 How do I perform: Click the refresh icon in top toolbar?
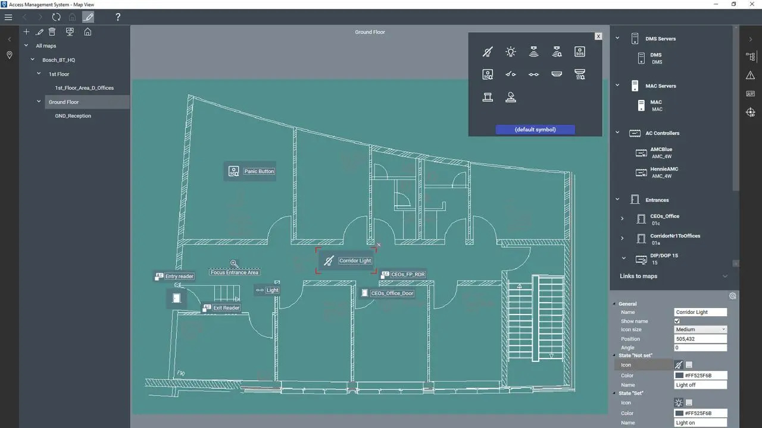pyautogui.click(x=56, y=17)
